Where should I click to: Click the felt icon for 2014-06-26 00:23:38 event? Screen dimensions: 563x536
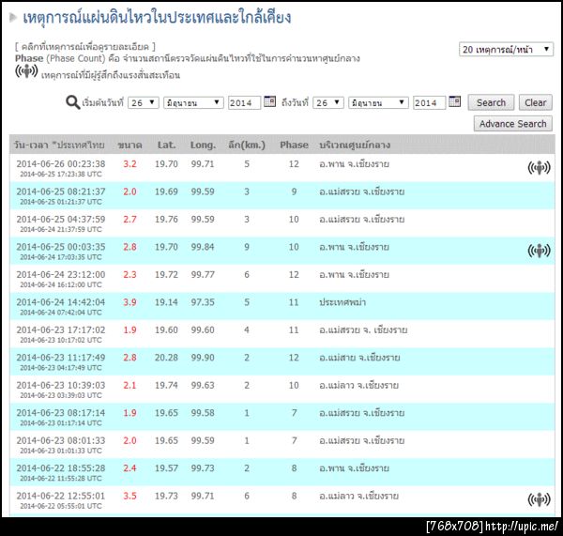pyautogui.click(x=539, y=167)
